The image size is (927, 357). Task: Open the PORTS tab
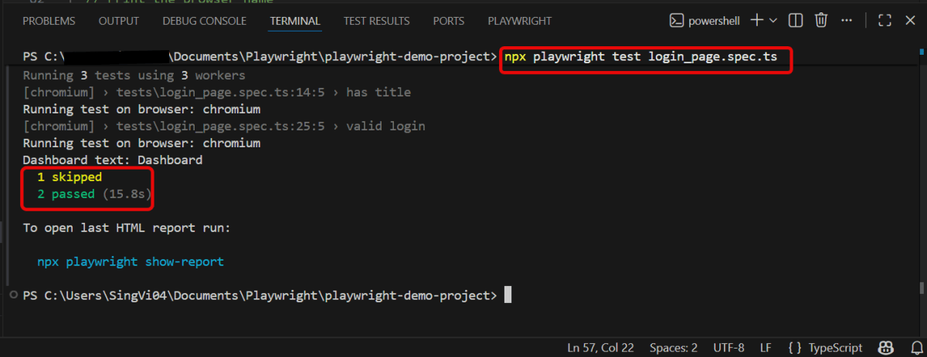pos(449,21)
